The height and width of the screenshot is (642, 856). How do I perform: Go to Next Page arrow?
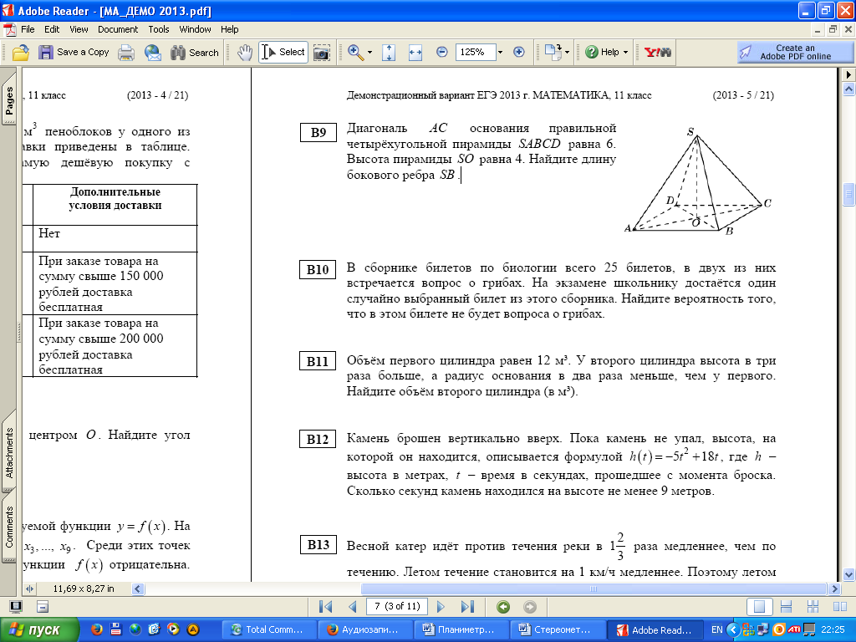click(x=441, y=607)
